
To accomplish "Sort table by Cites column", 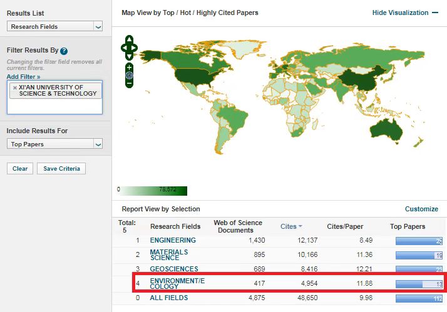I will point(291,226).
